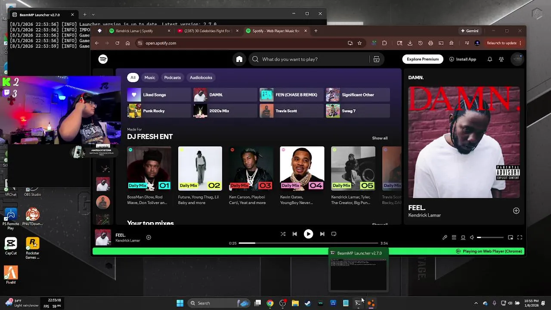Screen dimensions: 551x310
Task: Open Spotify home via the house icon
Action: tap(239, 59)
